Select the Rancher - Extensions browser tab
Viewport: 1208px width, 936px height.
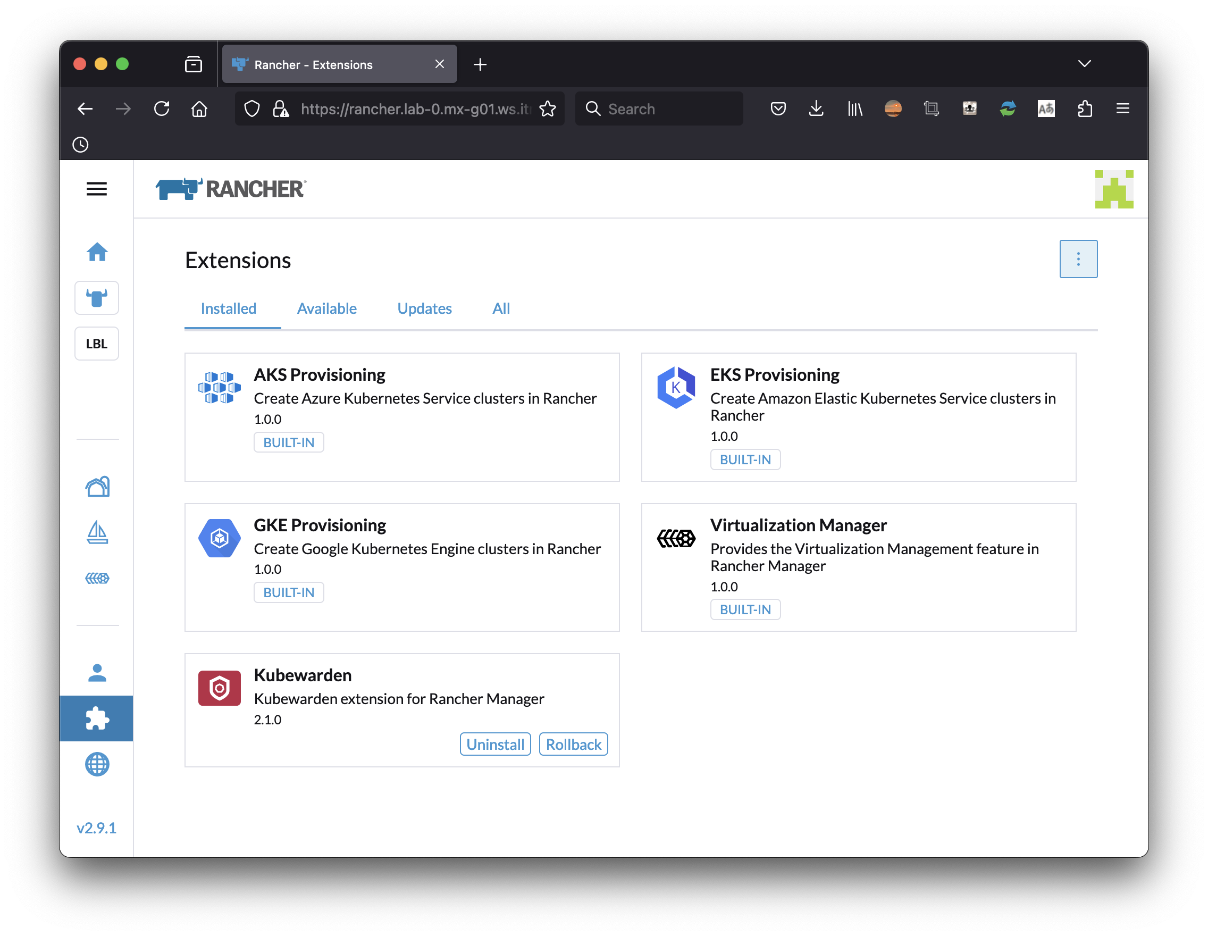pyautogui.click(x=340, y=64)
